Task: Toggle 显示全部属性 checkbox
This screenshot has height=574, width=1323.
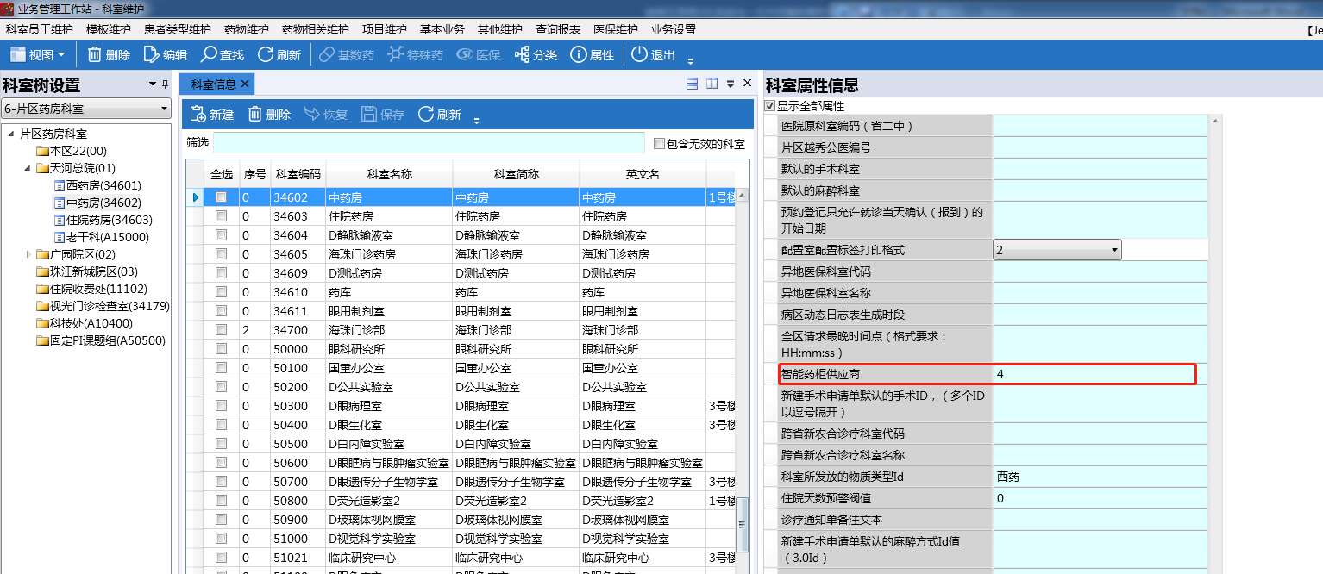Action: (770, 106)
